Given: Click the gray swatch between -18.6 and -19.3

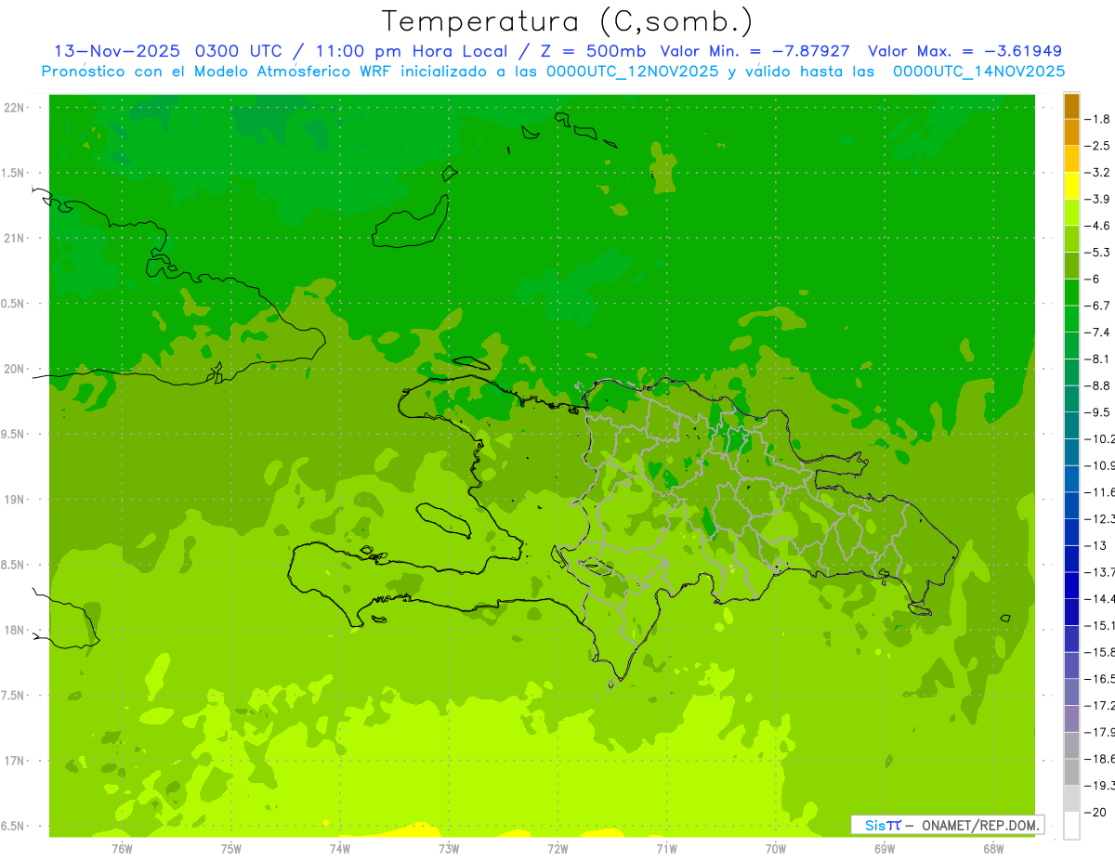Looking at the screenshot, I should pyautogui.click(x=1071, y=772).
